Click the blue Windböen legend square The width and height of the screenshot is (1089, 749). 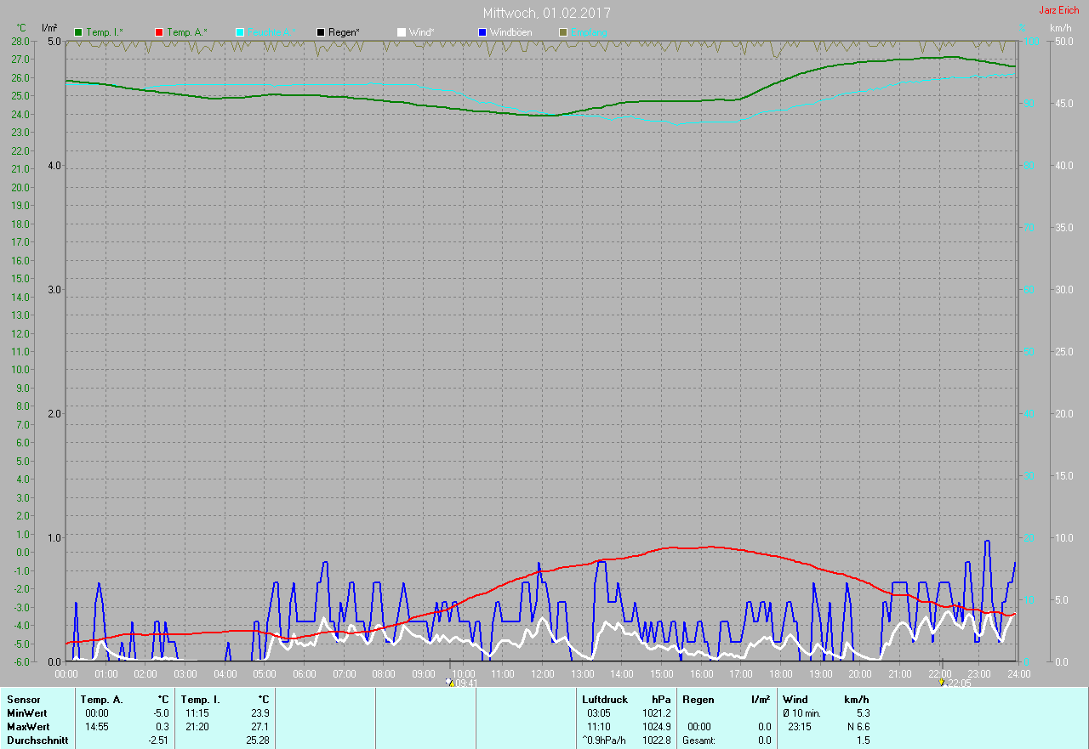click(x=482, y=32)
